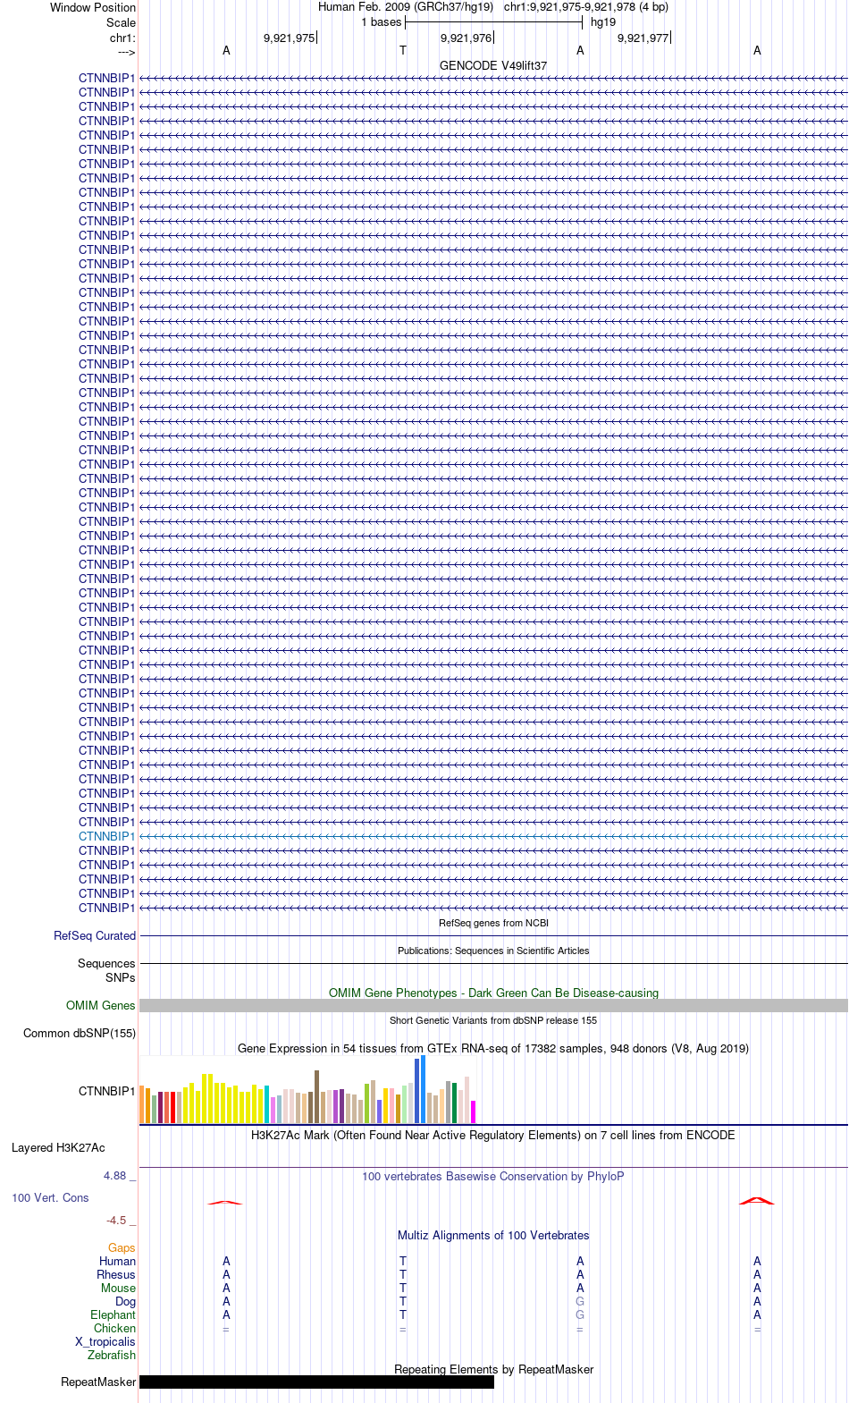Click the -4.5 PhyloP lower scale value

point(116,1220)
